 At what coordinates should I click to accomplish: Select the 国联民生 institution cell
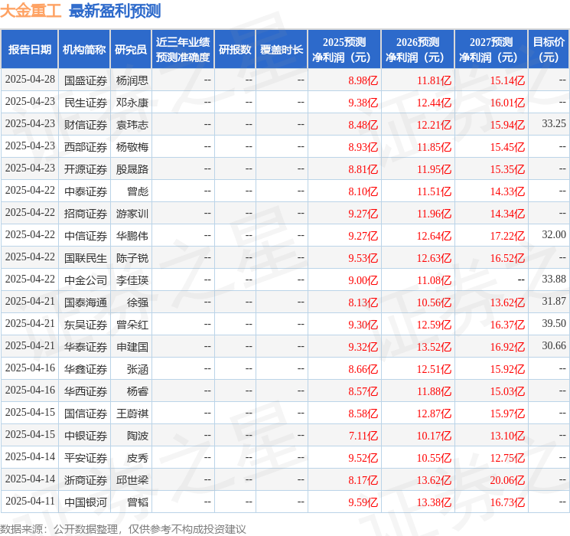tap(86, 258)
